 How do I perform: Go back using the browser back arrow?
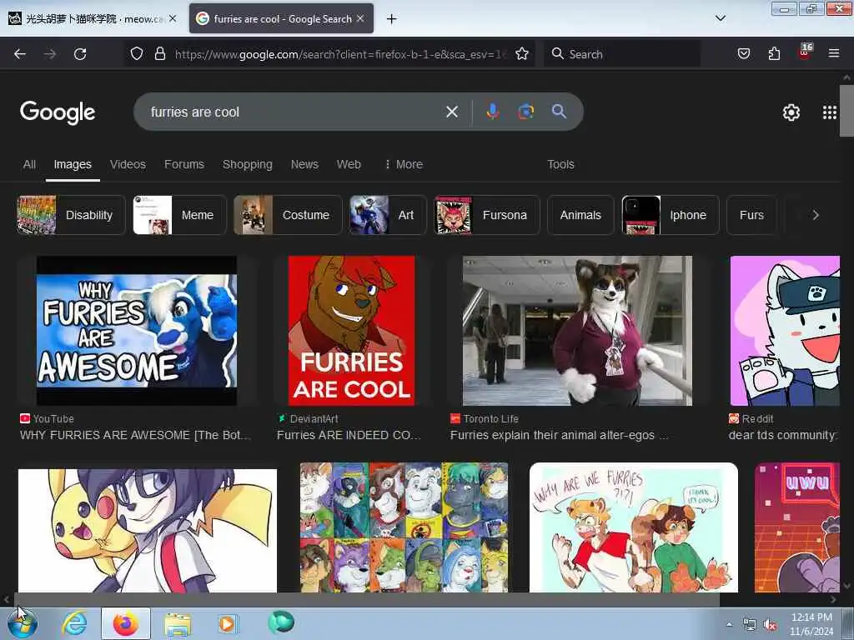pyautogui.click(x=20, y=54)
